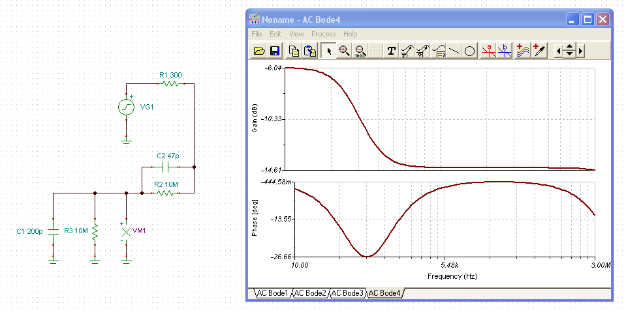Click the -13.55 phase axis value
Screen dimensions: 626x312
pos(282,219)
